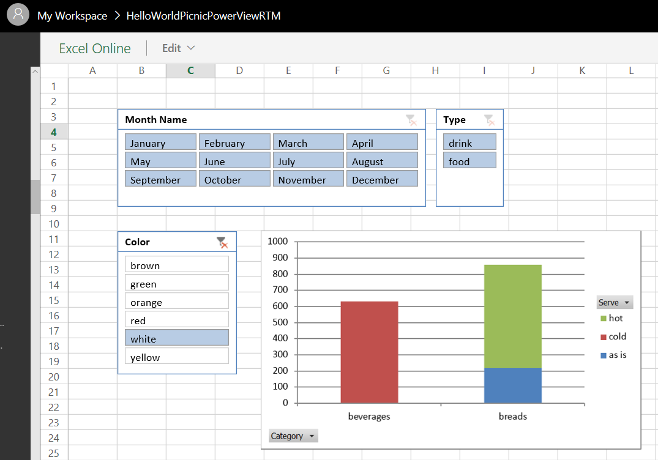Clear the Color slicer filter
658x460 pixels.
click(222, 242)
